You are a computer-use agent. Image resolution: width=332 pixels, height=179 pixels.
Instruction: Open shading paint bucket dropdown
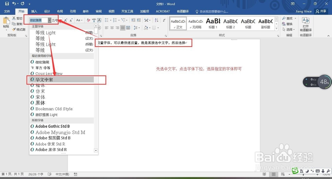click(150, 28)
